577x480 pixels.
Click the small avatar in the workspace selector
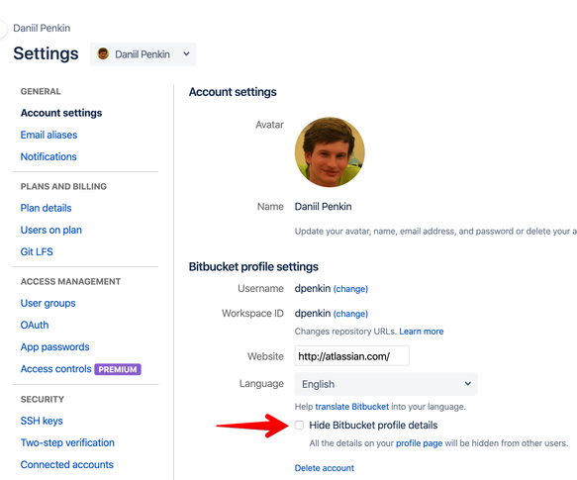[x=103, y=53]
